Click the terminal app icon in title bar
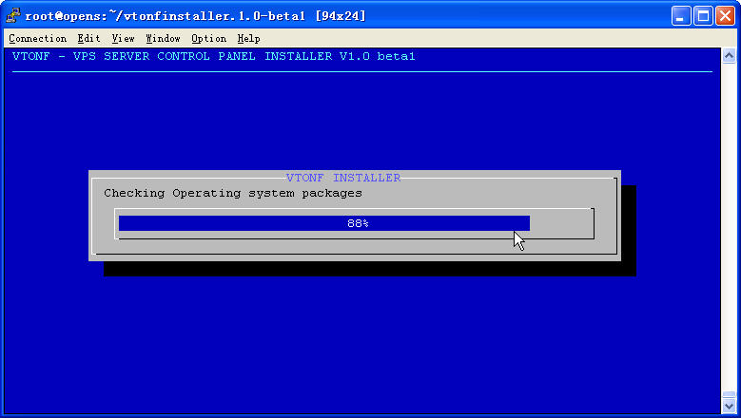Screen dimensions: 741x418 [12, 15]
